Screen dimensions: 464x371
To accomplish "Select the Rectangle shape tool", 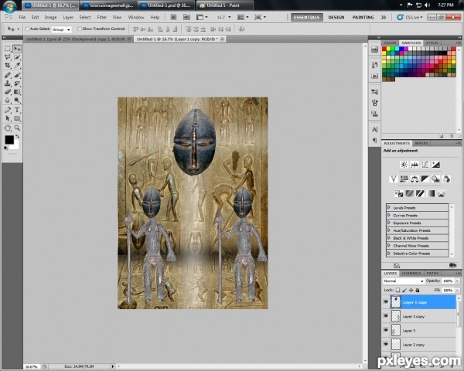I will point(17,118).
